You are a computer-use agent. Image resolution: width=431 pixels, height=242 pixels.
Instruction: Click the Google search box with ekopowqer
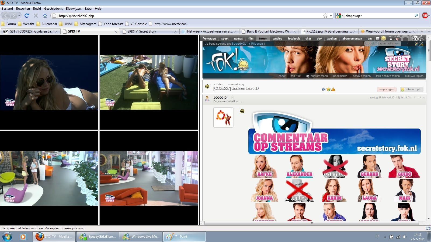click(378, 16)
